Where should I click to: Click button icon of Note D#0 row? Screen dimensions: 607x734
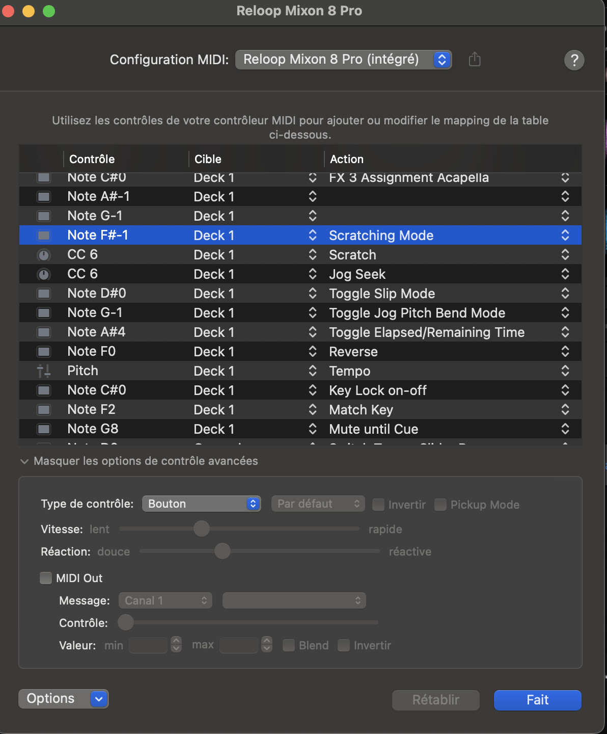[x=44, y=294]
